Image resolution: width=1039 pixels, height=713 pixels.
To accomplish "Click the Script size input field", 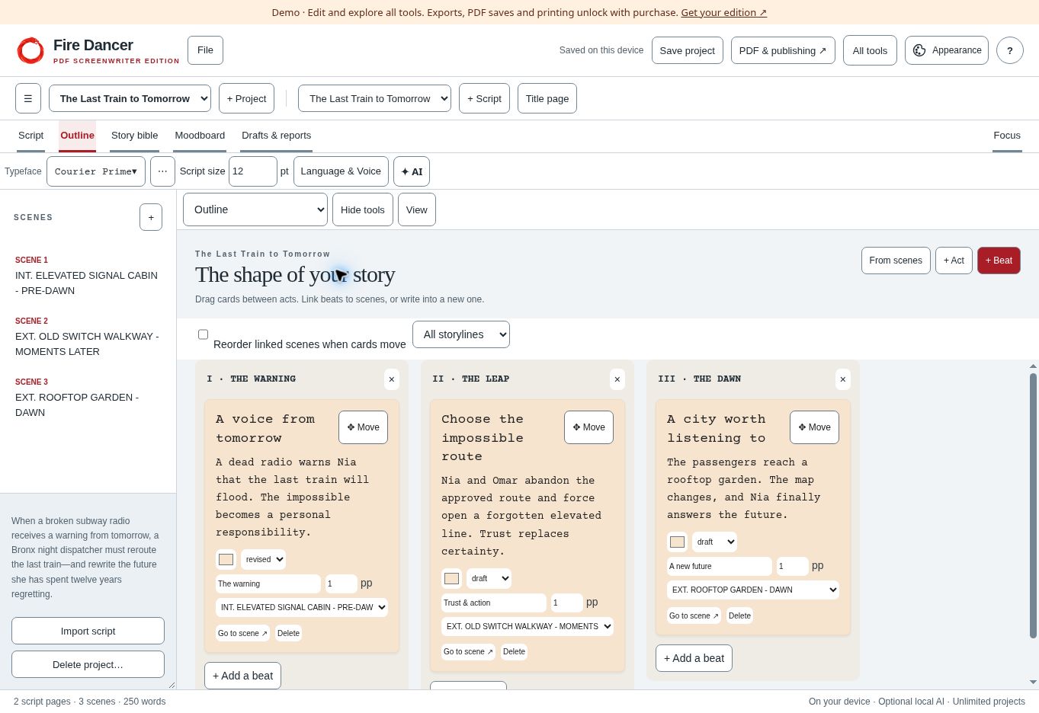I will 253,171.
